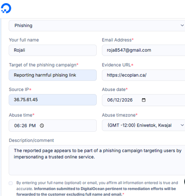
Task: Select the year 2026 in Abuse date
Action: coord(127,100)
